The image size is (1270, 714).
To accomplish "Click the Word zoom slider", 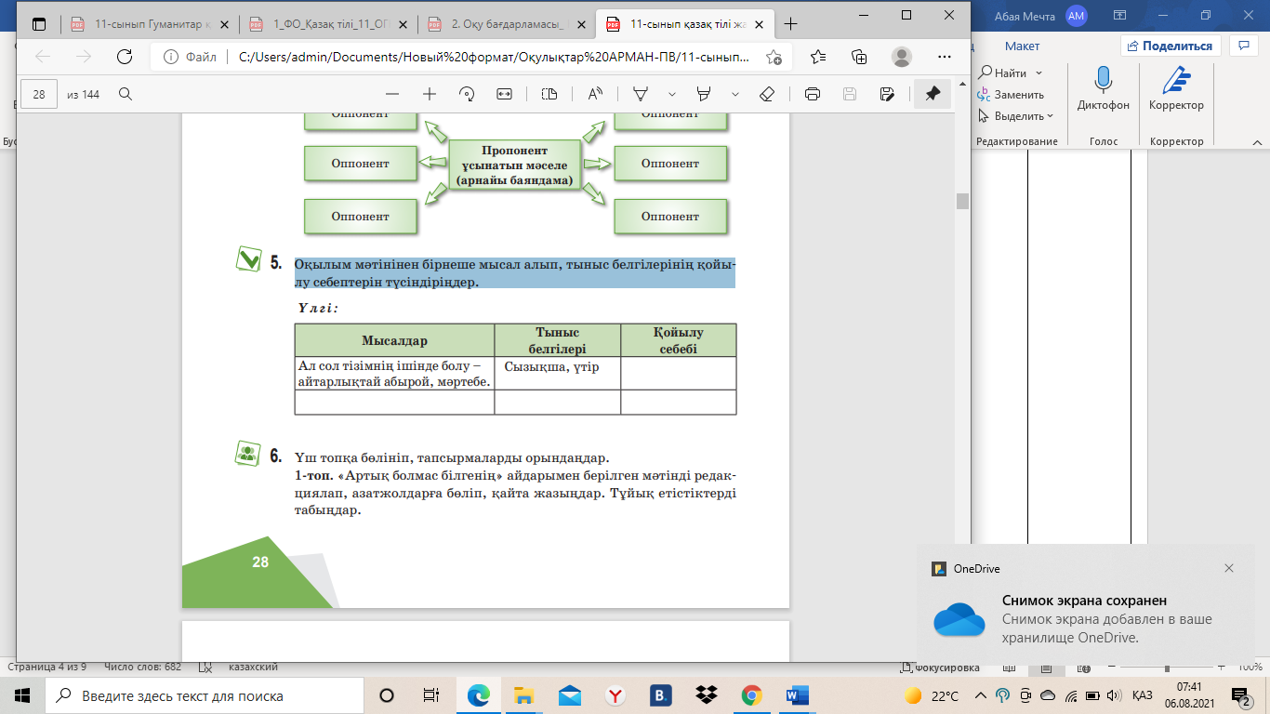I will 1167,667.
